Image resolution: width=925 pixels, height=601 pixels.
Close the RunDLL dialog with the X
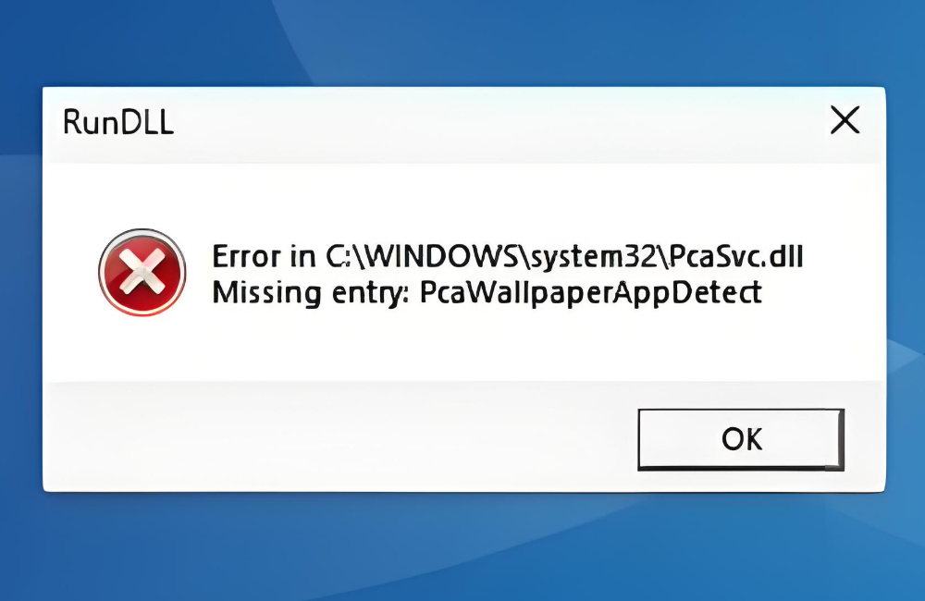pos(845,120)
